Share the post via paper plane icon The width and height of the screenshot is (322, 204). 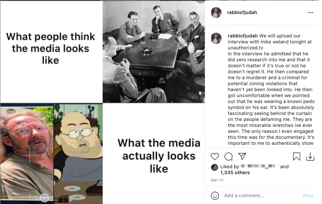pos(242,156)
